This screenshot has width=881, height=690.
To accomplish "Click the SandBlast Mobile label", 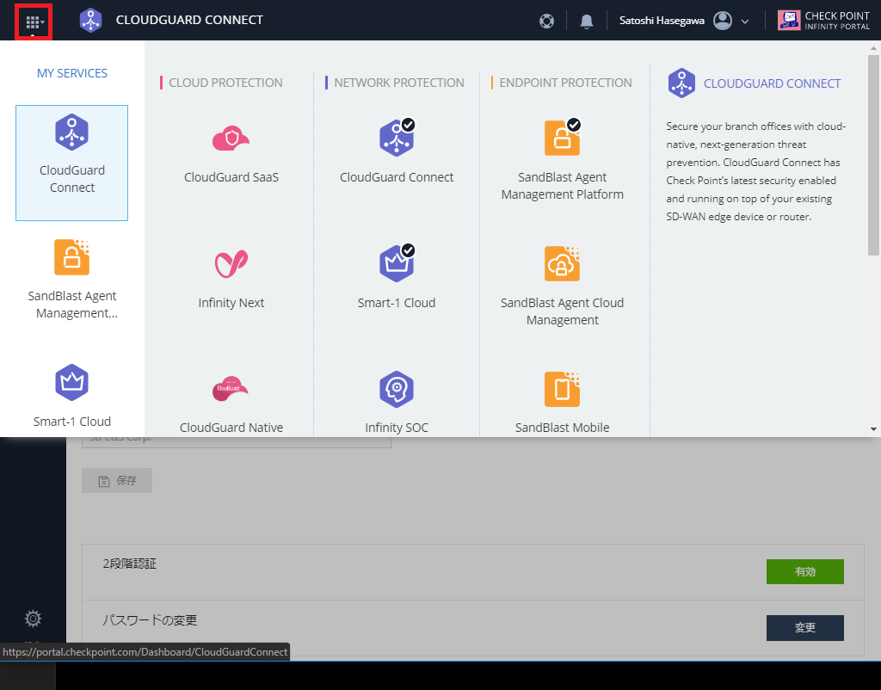I will [563, 428].
